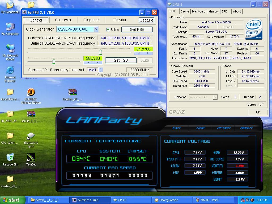Open ABOUT in LANParty monitor

point(246,128)
